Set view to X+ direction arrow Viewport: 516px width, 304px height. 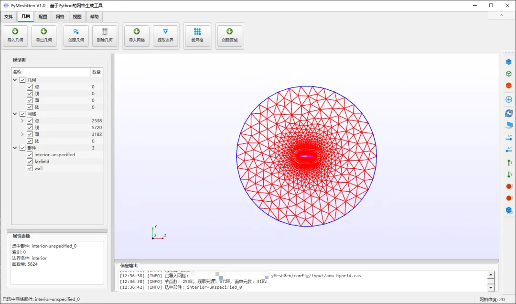(x=509, y=138)
